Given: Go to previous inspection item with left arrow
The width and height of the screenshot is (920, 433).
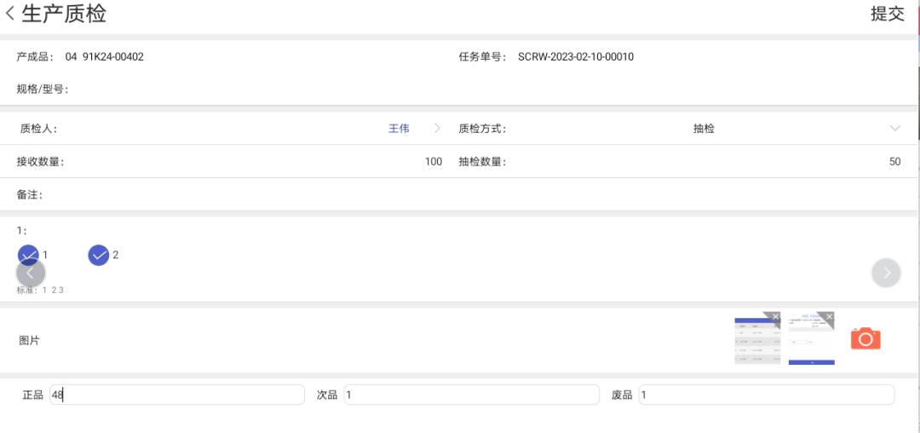Looking at the screenshot, I should tap(31, 273).
